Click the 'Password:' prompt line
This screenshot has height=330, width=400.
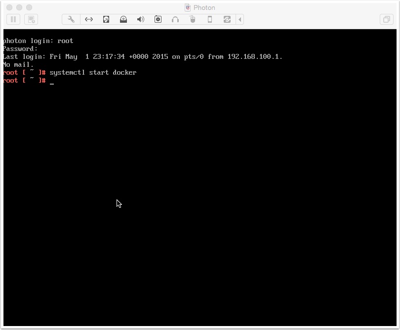click(x=20, y=49)
